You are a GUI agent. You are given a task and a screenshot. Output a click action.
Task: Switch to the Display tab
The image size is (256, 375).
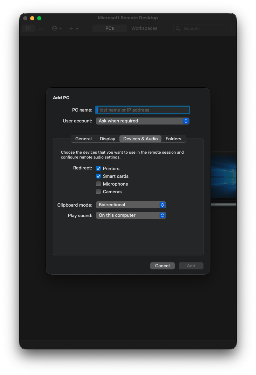click(108, 139)
